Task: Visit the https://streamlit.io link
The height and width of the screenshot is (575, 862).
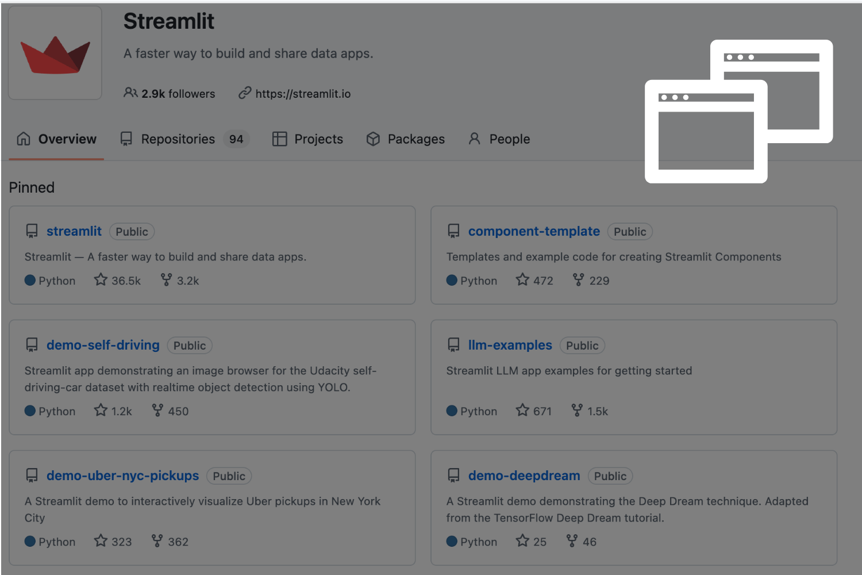Action: 303,93
